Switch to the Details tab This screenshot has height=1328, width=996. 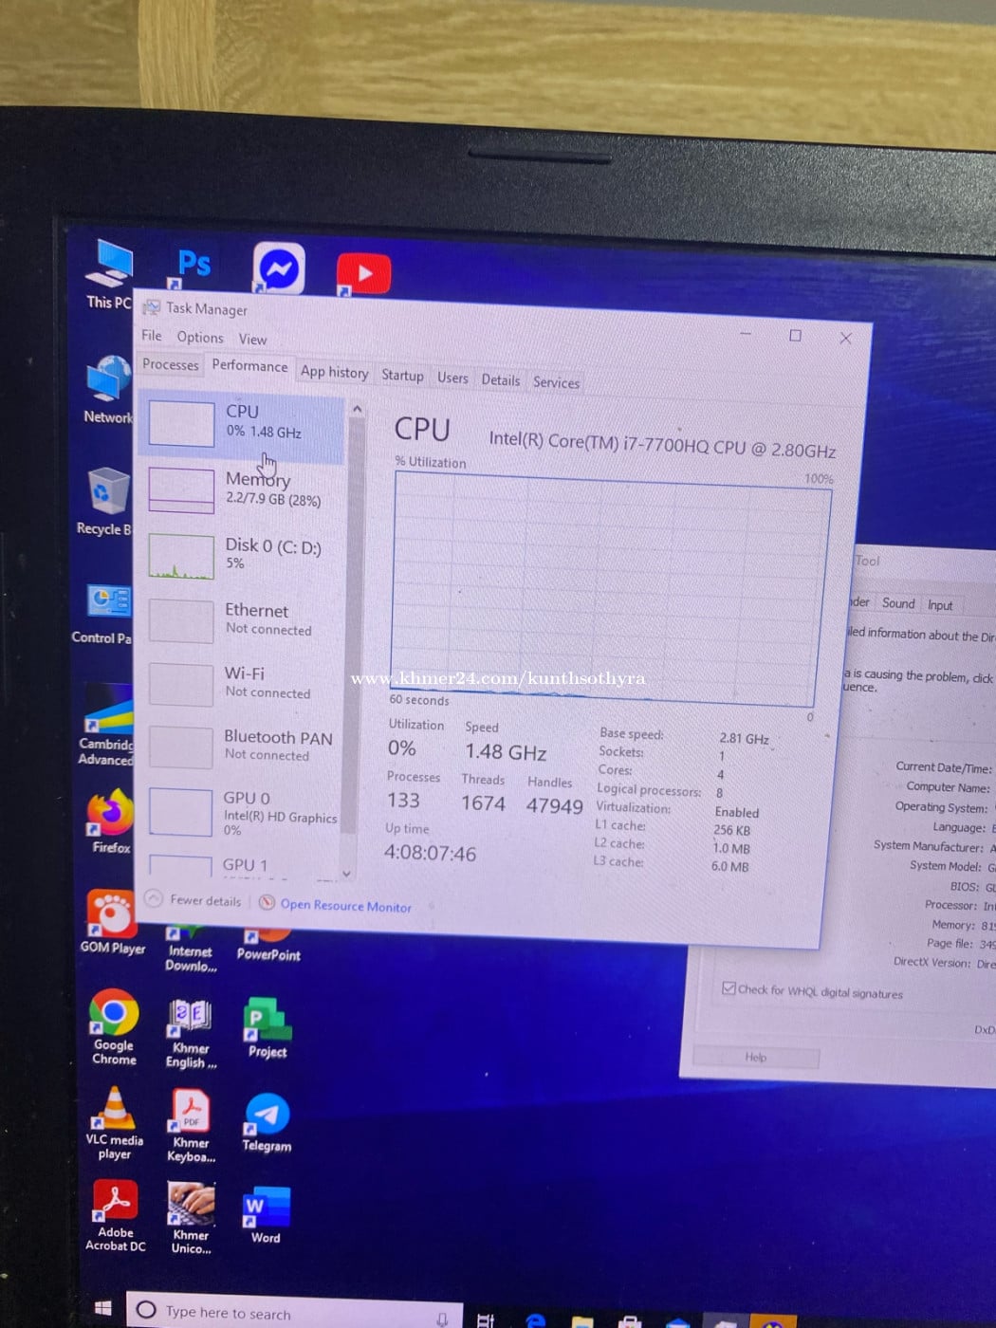500,380
